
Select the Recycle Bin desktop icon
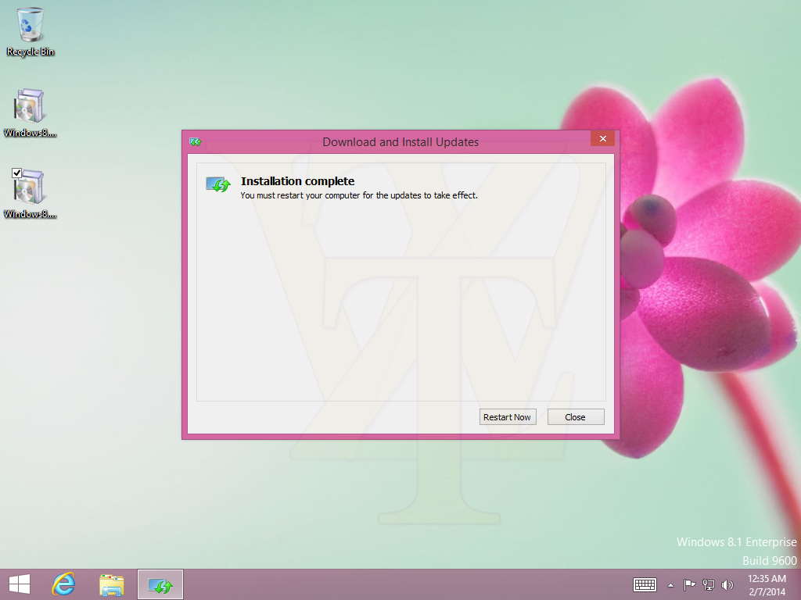tap(31, 31)
